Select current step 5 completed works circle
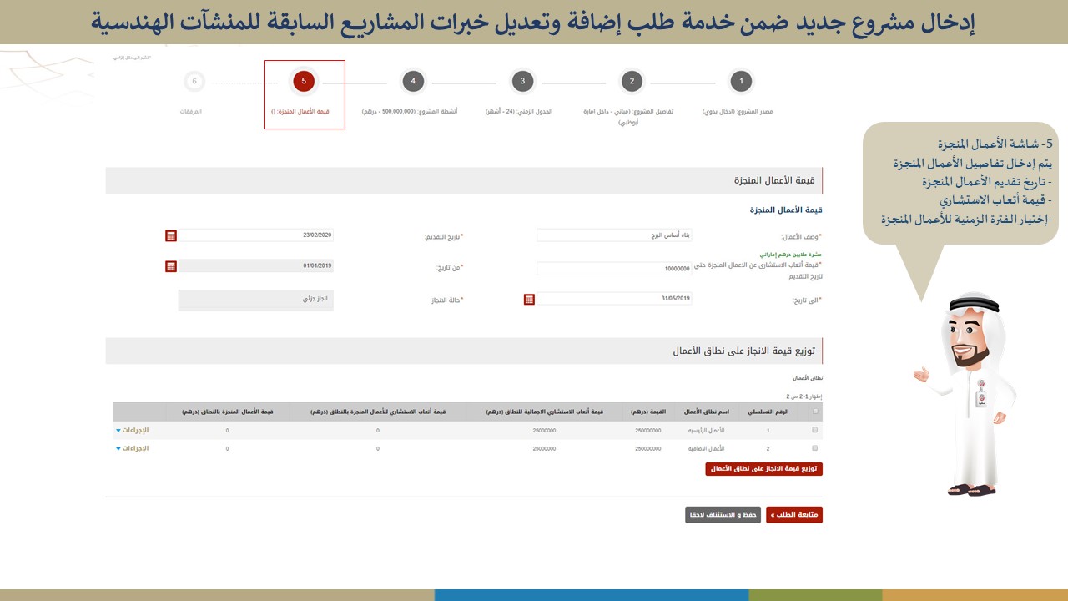 point(304,81)
